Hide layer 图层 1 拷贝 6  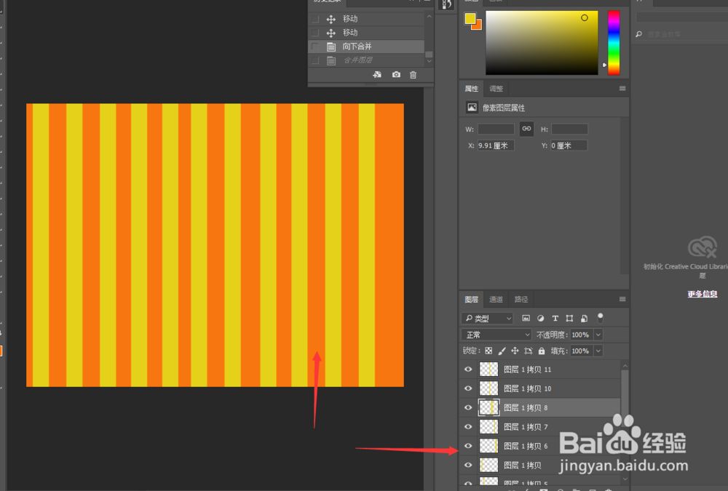(x=468, y=446)
